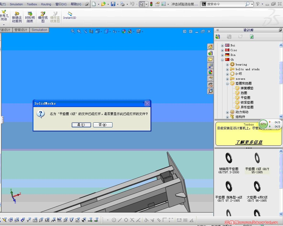Viewport: 283px width, 226px height.
Task: Click 否(N) in the SolidWorks dialog
Action: tap(103, 125)
